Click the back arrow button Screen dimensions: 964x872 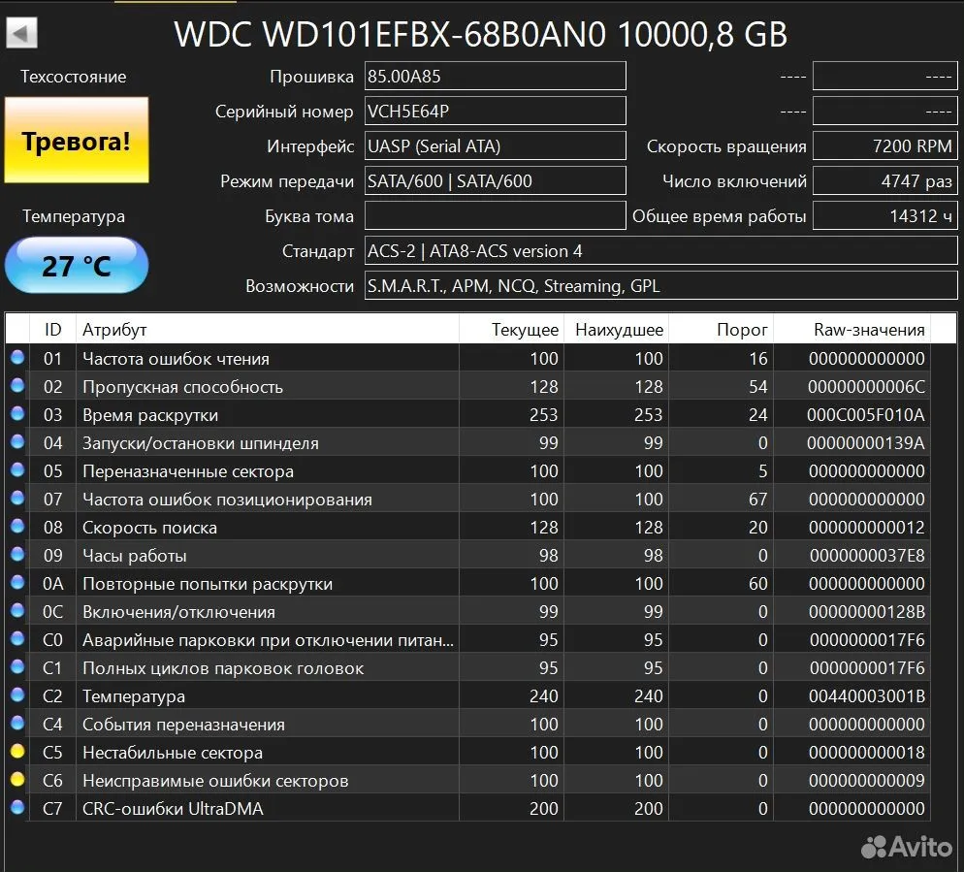21,33
